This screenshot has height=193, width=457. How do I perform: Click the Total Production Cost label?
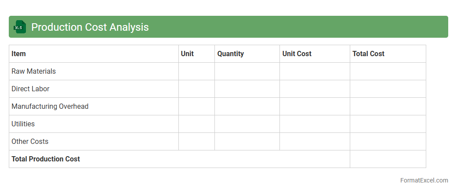(x=46, y=159)
